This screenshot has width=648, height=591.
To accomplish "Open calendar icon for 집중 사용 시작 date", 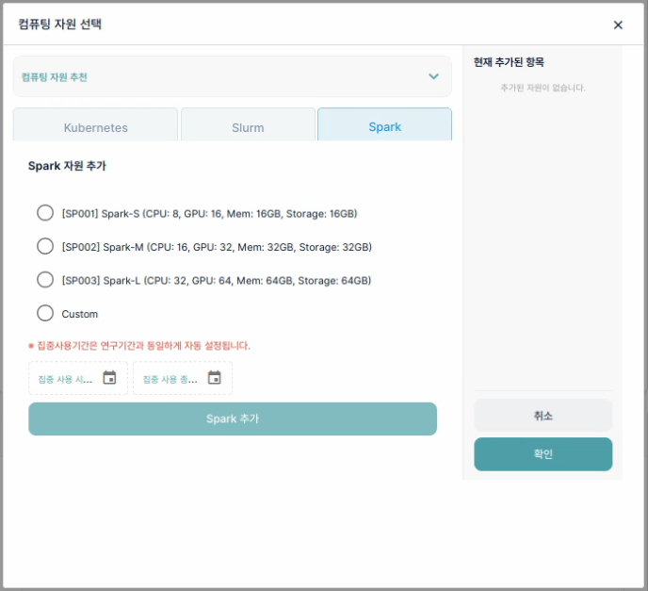I will coord(109,378).
